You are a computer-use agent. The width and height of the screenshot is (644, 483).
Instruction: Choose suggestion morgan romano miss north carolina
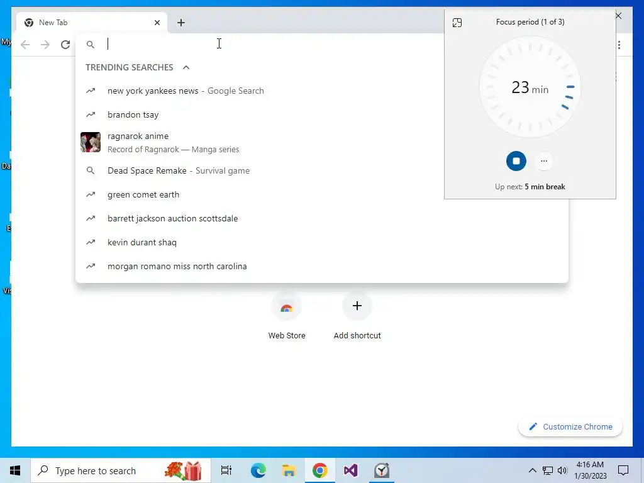point(322,266)
